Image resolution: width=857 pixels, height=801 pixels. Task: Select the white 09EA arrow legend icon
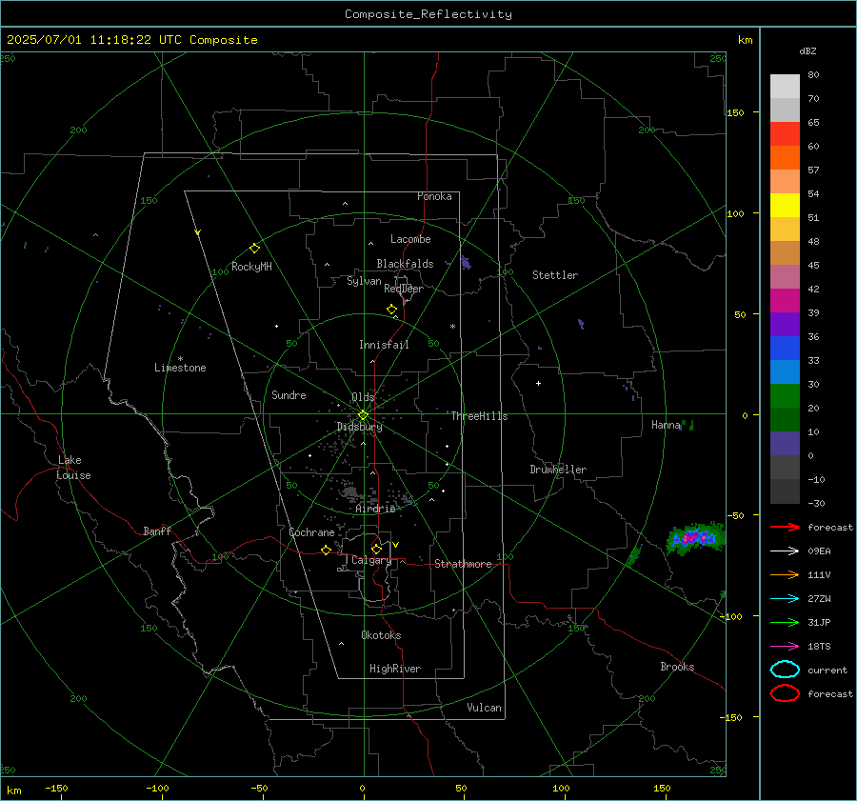(x=785, y=551)
